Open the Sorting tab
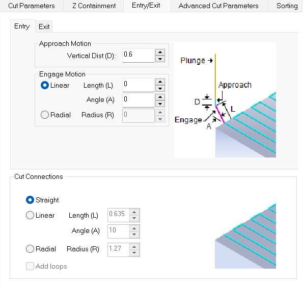 (x=287, y=6)
